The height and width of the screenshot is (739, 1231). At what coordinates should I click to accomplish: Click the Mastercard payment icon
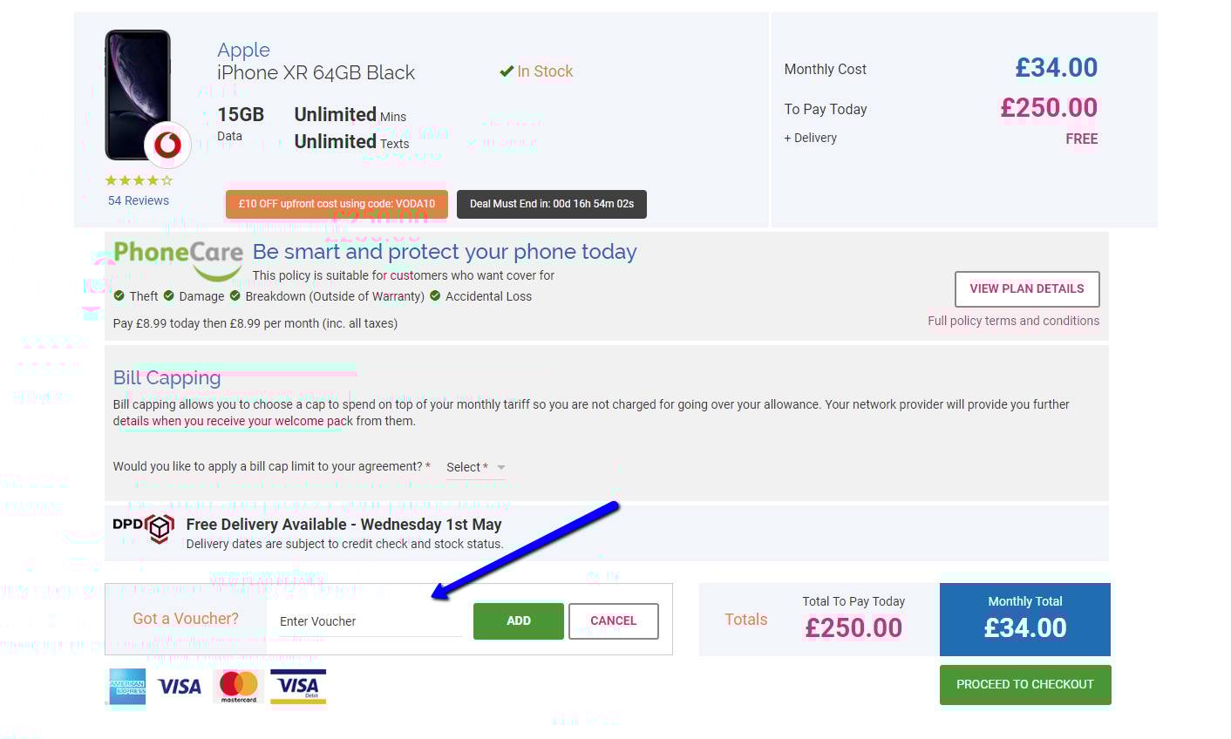pyautogui.click(x=238, y=686)
